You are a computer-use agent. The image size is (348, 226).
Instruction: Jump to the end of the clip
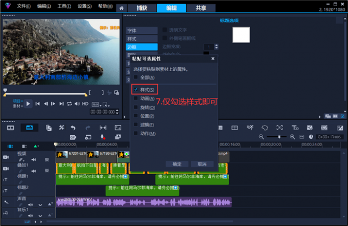pyautogui.click(x=61, y=104)
